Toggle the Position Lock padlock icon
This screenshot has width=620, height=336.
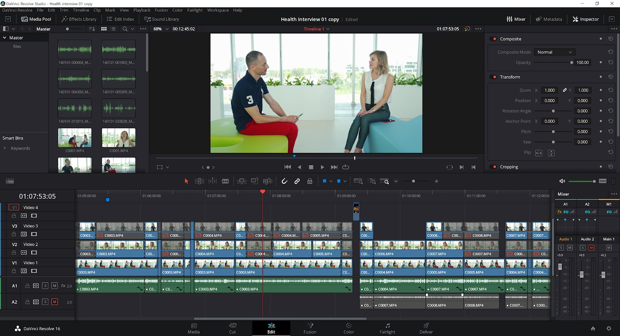click(x=310, y=181)
